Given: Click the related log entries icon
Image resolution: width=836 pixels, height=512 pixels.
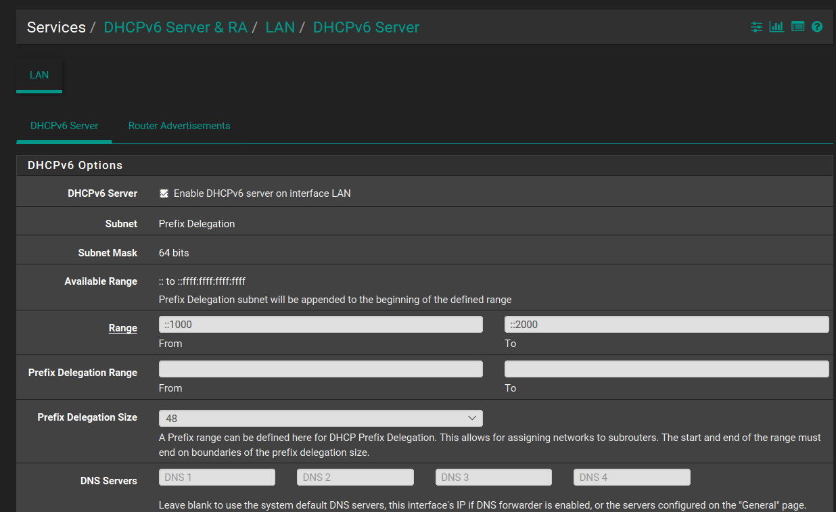Looking at the screenshot, I should pyautogui.click(x=797, y=27).
